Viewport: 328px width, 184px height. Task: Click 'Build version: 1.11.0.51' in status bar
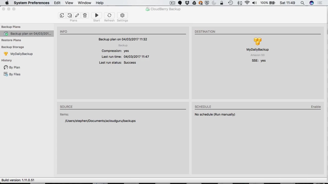point(18,180)
